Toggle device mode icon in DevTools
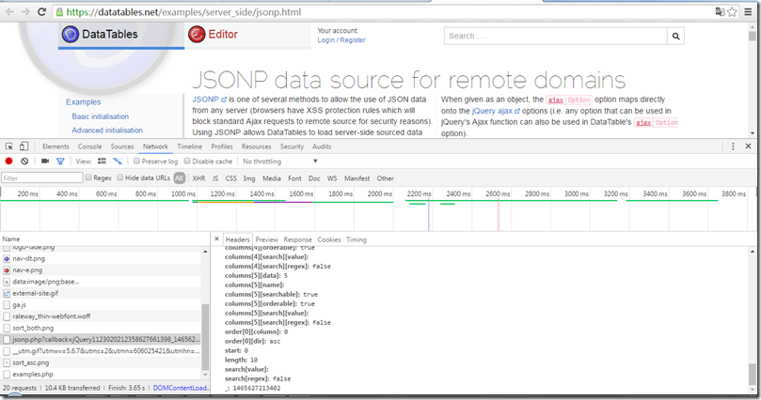 [x=25, y=146]
